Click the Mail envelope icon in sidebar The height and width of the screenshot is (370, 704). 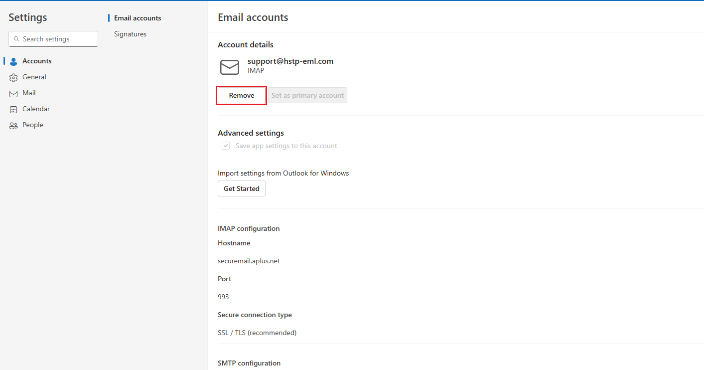pyautogui.click(x=13, y=93)
